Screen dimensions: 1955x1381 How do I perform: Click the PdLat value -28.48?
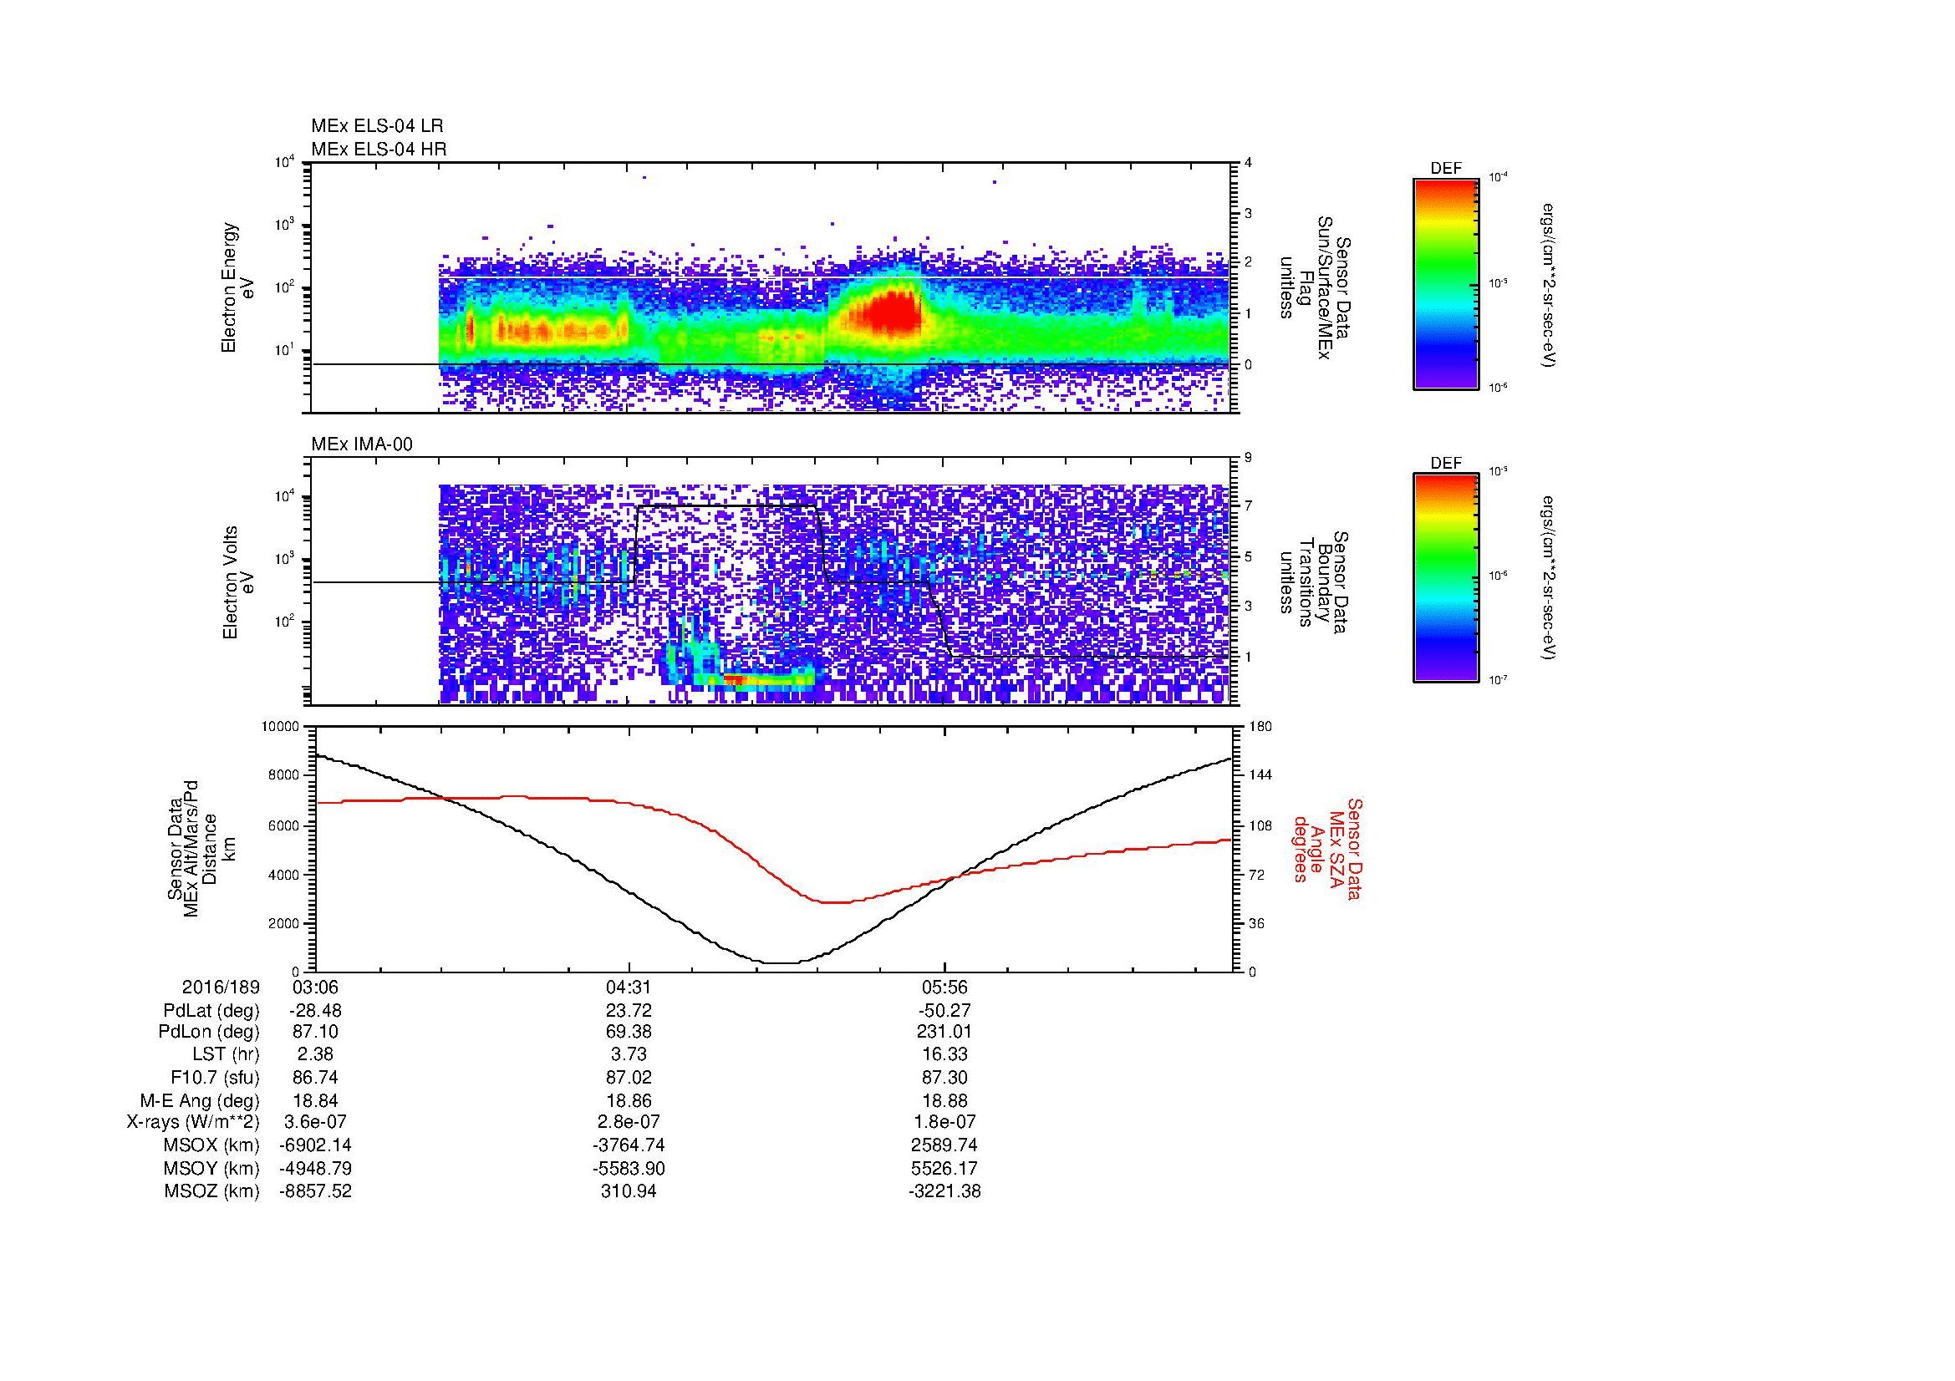[x=315, y=1012]
